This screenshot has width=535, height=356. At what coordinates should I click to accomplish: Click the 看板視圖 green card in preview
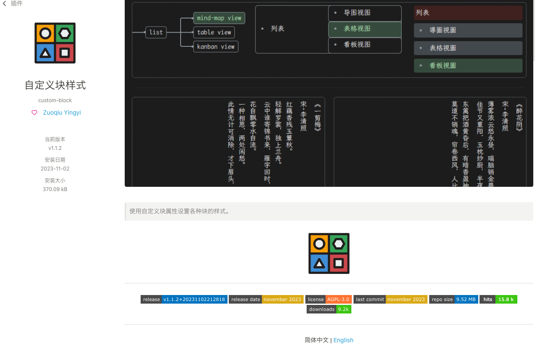click(x=468, y=66)
